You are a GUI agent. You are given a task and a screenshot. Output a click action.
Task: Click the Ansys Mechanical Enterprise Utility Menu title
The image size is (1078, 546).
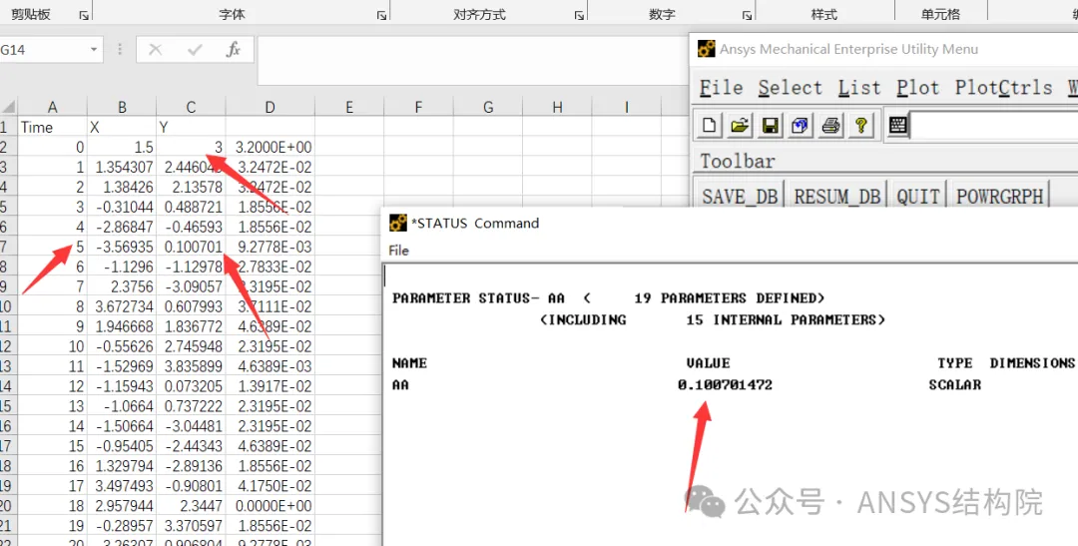click(x=848, y=49)
